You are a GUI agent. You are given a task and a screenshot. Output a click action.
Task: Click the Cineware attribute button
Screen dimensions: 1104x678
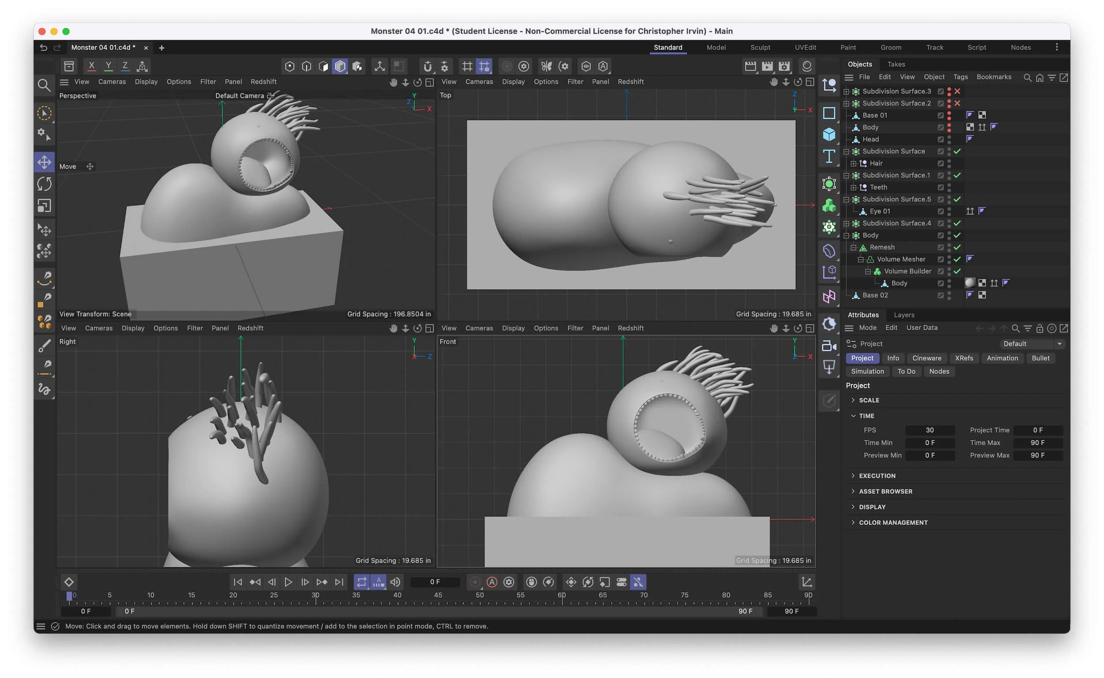coord(926,358)
